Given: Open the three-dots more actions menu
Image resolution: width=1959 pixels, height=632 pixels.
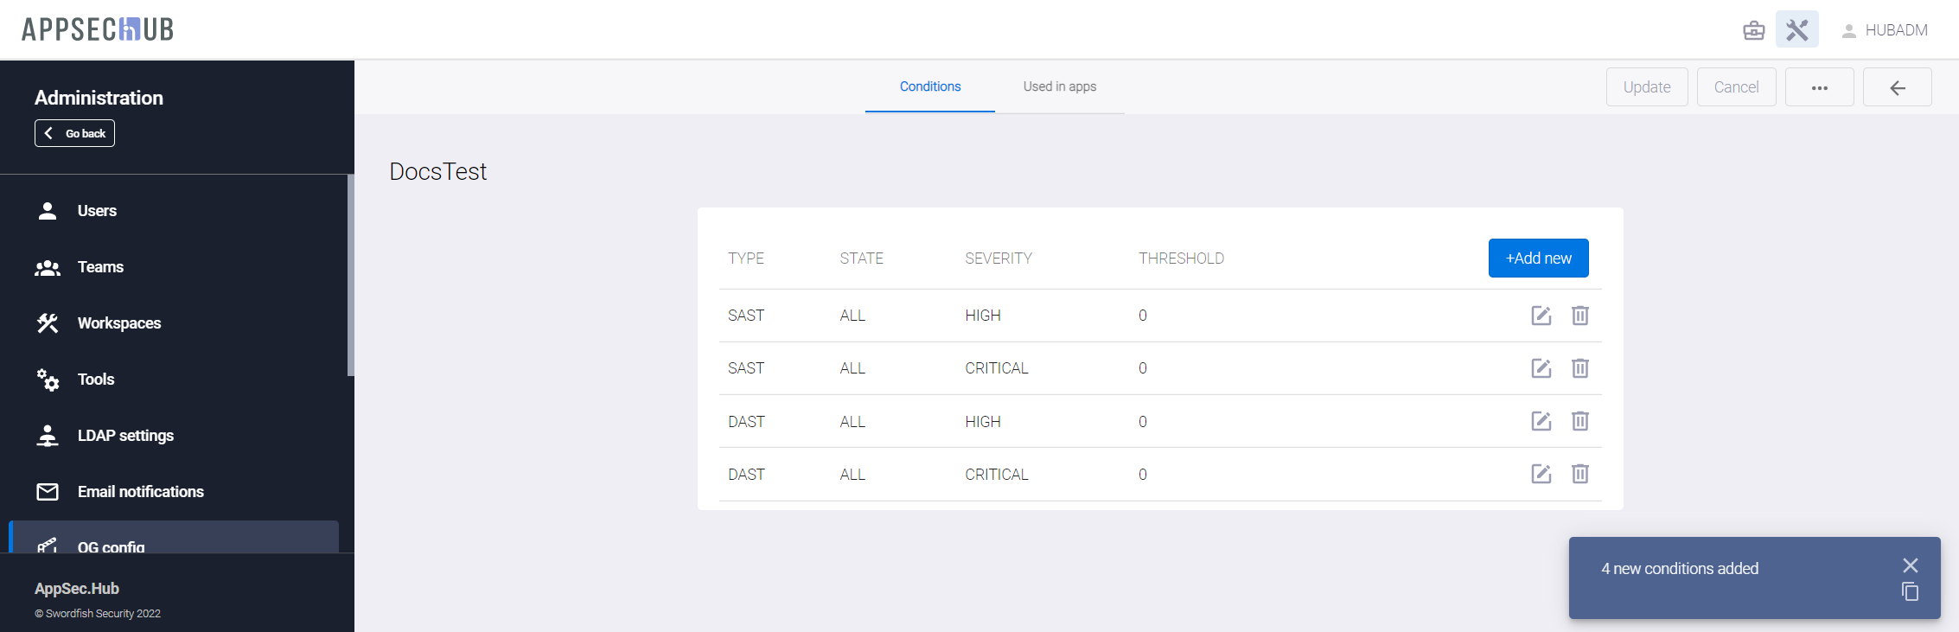Looking at the screenshot, I should point(1819,87).
